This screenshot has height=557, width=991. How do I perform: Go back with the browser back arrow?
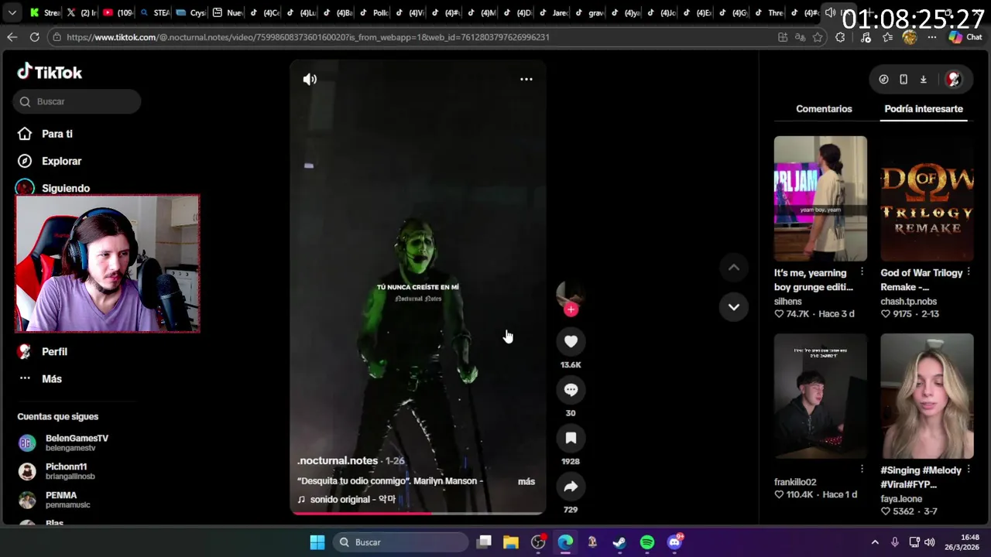[12, 37]
